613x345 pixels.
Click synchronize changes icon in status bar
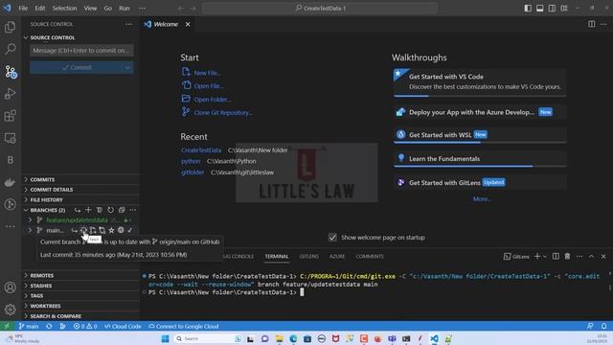point(49,326)
